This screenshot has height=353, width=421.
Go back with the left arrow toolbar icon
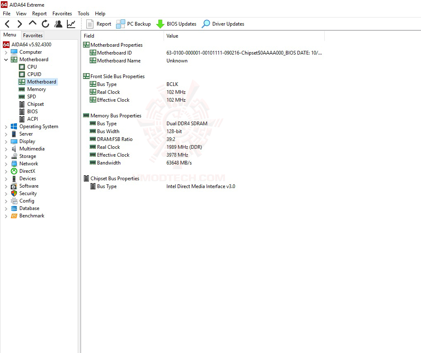tap(7, 24)
